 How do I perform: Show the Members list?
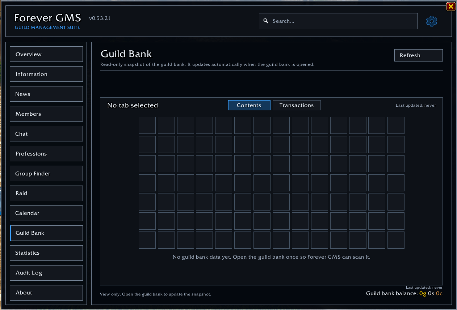tap(46, 114)
